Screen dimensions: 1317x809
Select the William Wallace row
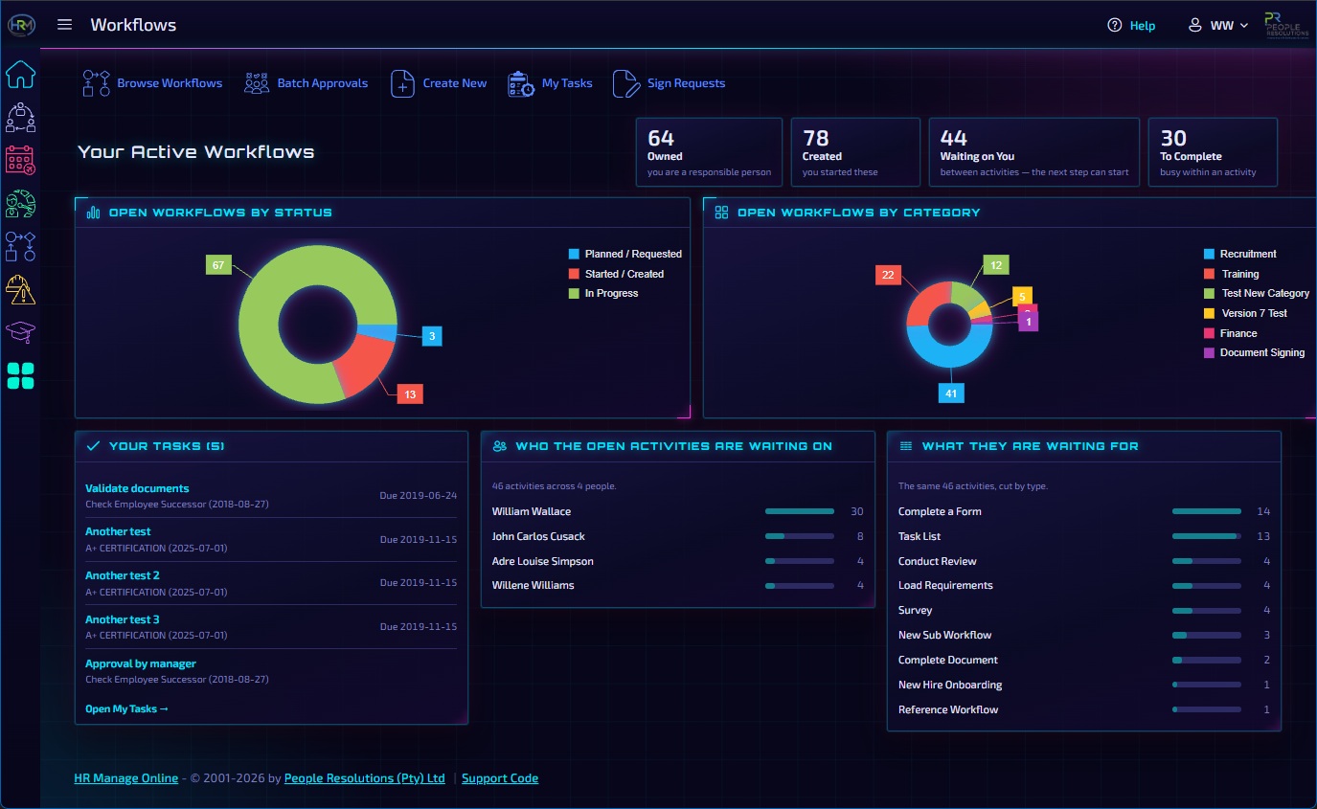(x=678, y=511)
